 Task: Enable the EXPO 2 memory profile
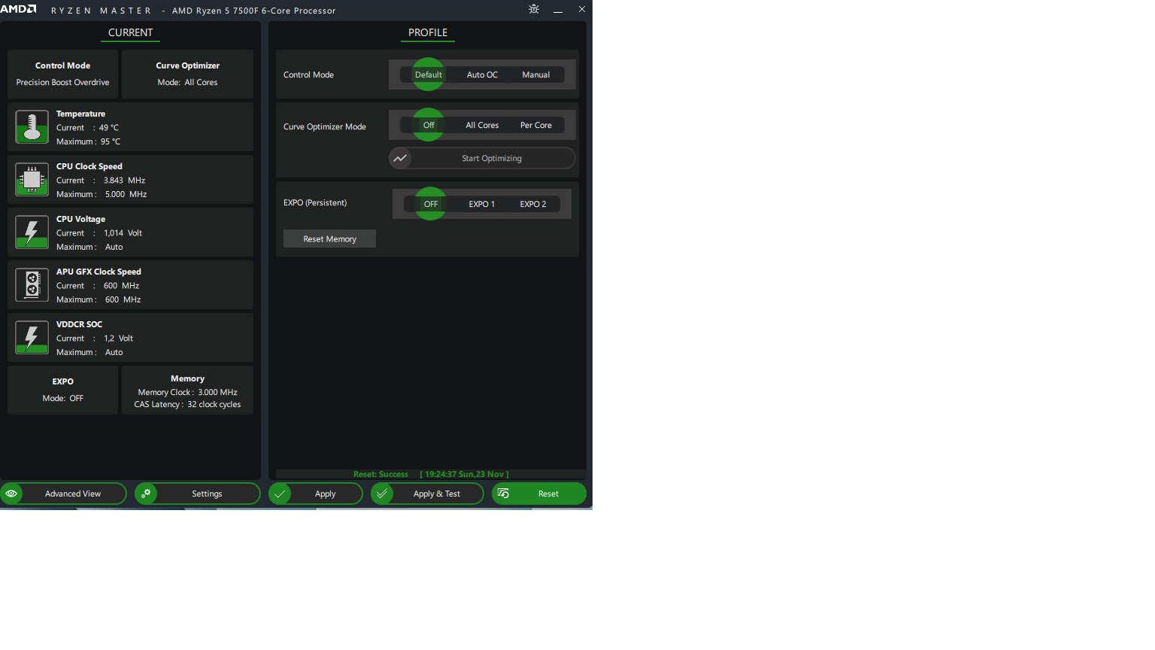[x=533, y=204]
